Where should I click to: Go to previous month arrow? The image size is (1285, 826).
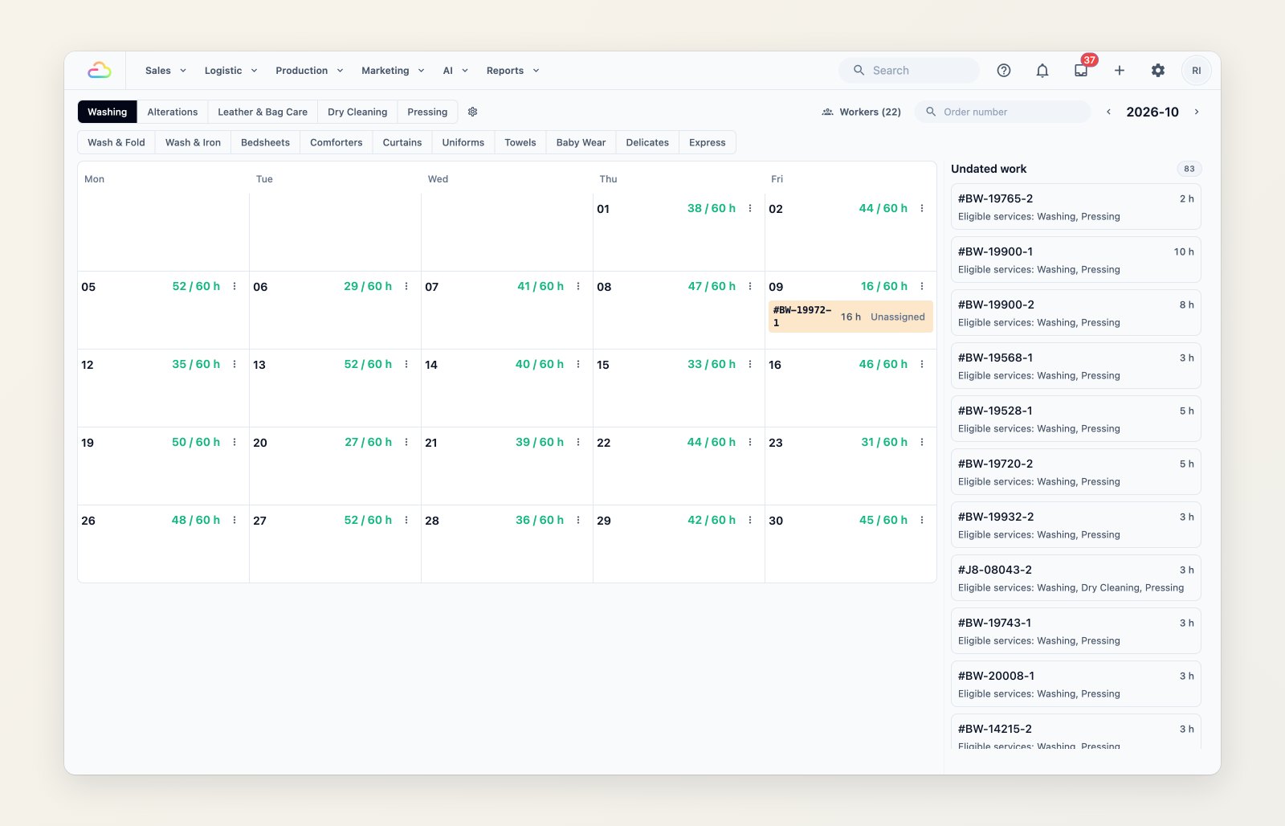click(1109, 112)
